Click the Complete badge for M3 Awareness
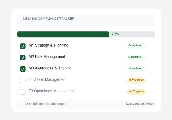 click(136, 69)
